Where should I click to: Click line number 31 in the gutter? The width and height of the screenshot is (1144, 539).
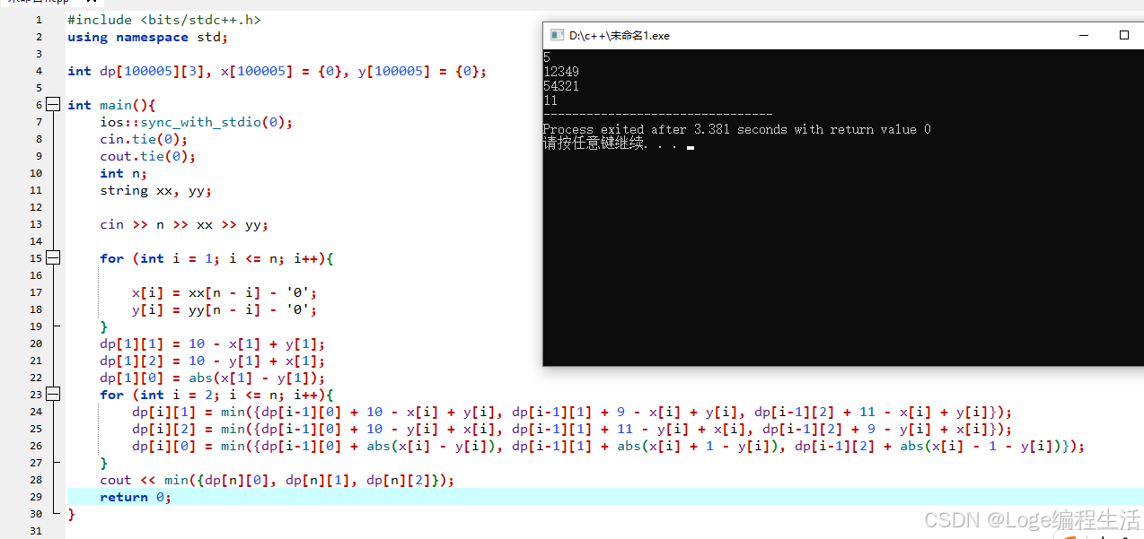pos(36,531)
